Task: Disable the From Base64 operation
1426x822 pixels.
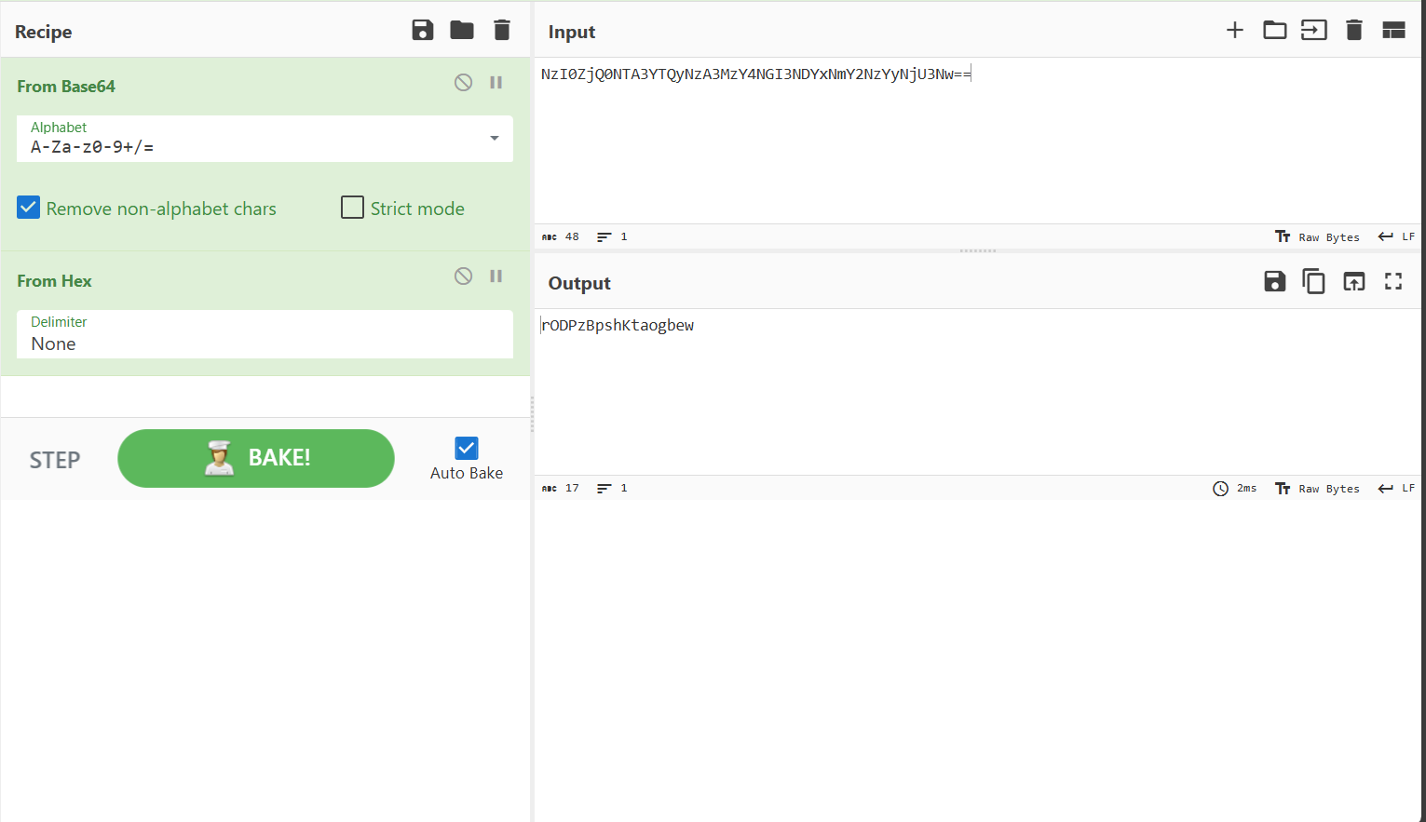Action: [x=463, y=83]
